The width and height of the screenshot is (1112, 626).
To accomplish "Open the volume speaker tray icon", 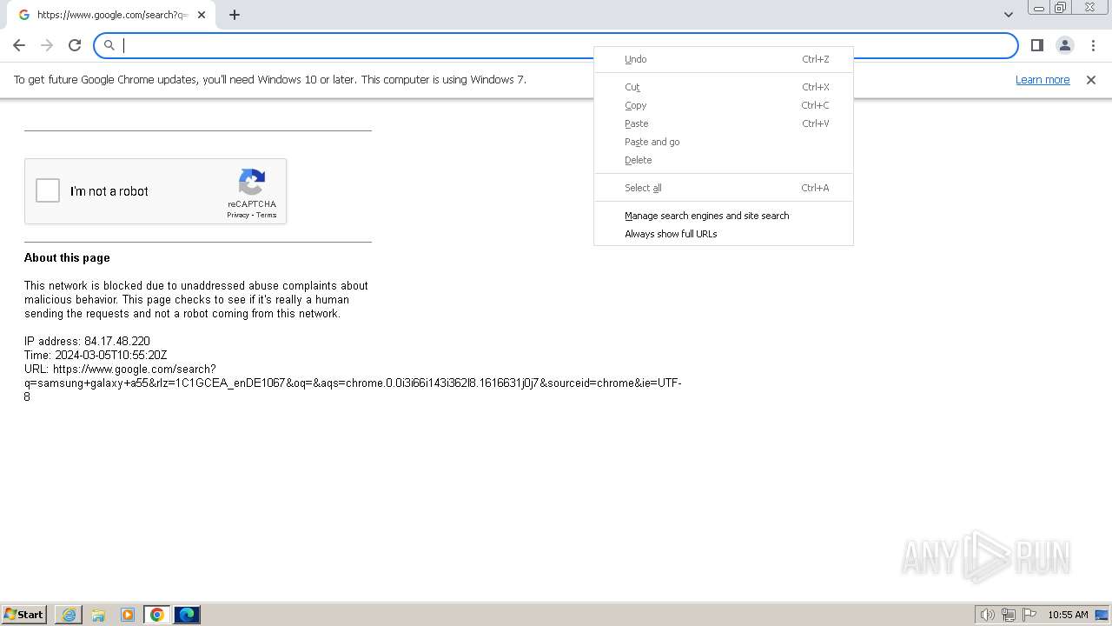I will 987,615.
